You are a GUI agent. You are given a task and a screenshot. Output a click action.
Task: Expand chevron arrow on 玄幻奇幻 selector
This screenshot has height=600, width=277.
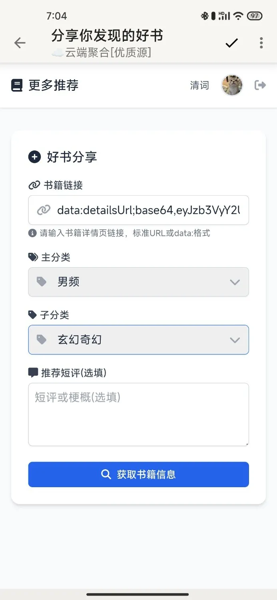coord(235,340)
